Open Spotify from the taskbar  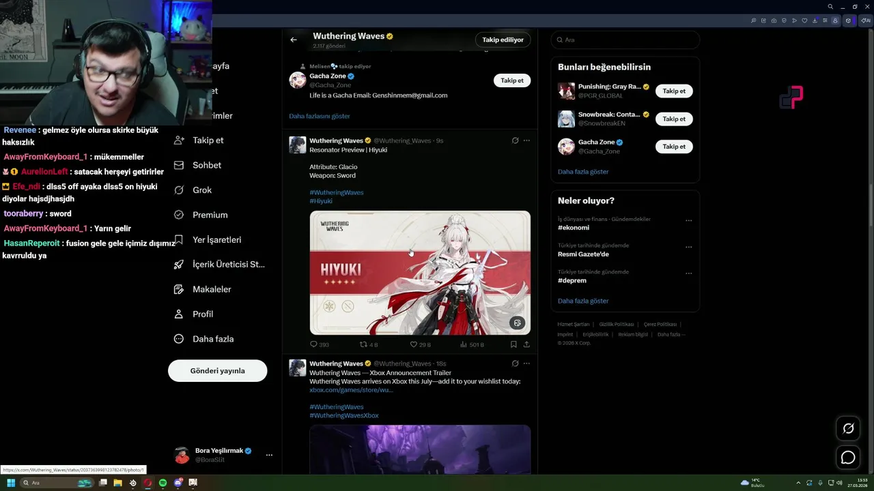[163, 483]
